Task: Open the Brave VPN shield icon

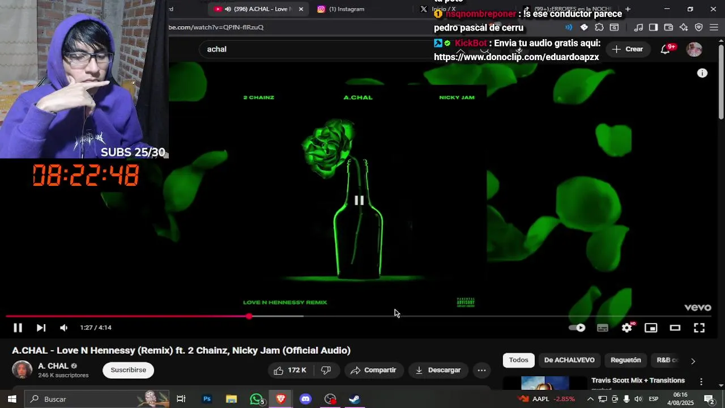Action: (x=698, y=27)
